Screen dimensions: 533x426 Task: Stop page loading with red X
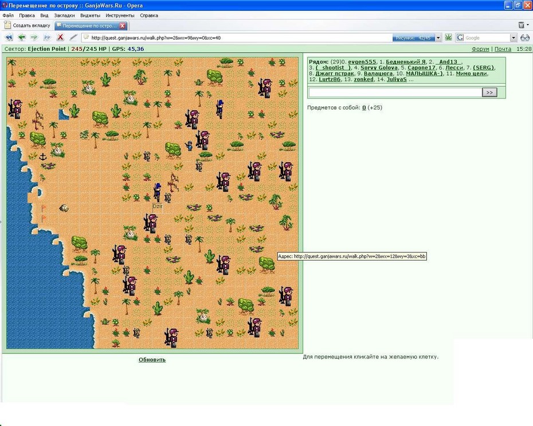[60, 37]
